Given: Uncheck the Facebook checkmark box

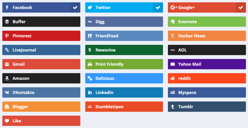Looking at the screenshot, I should point(75,7).
